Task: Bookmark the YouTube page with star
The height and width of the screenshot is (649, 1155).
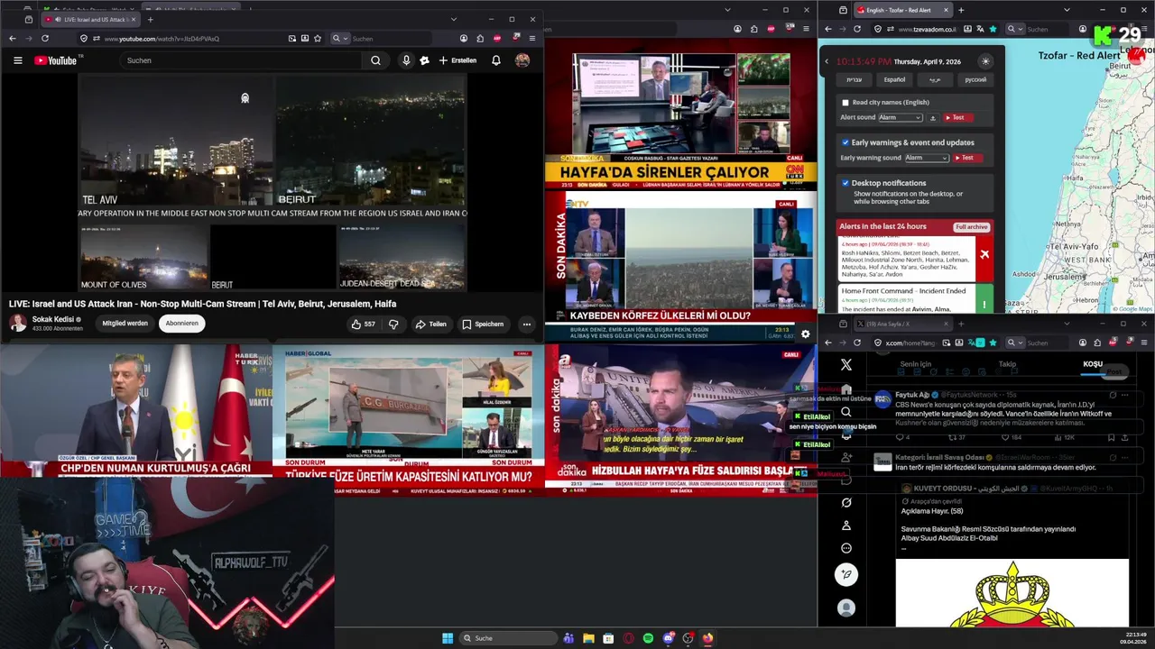Action: click(x=318, y=39)
